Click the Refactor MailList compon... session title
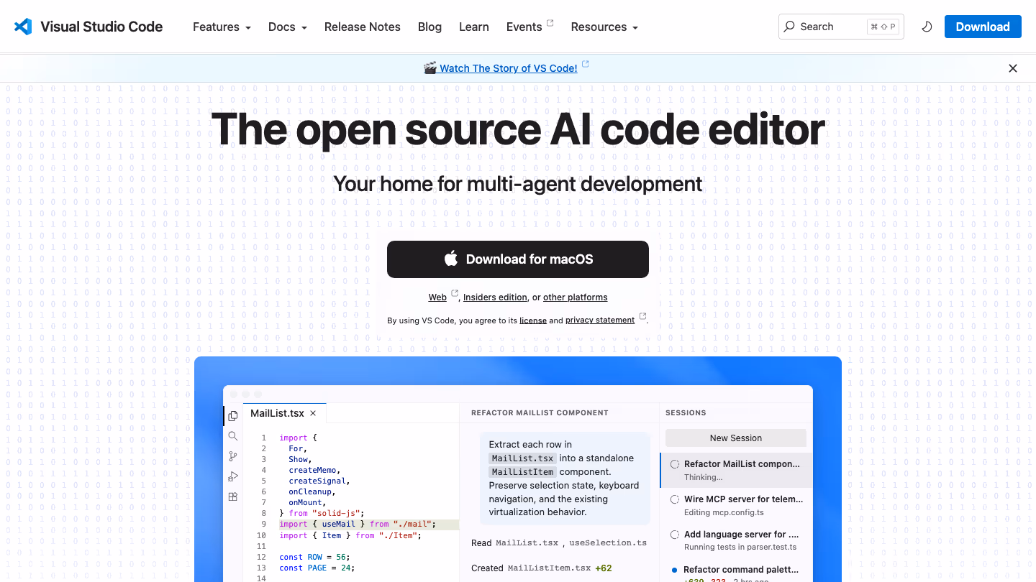The width and height of the screenshot is (1036, 582). (742, 464)
